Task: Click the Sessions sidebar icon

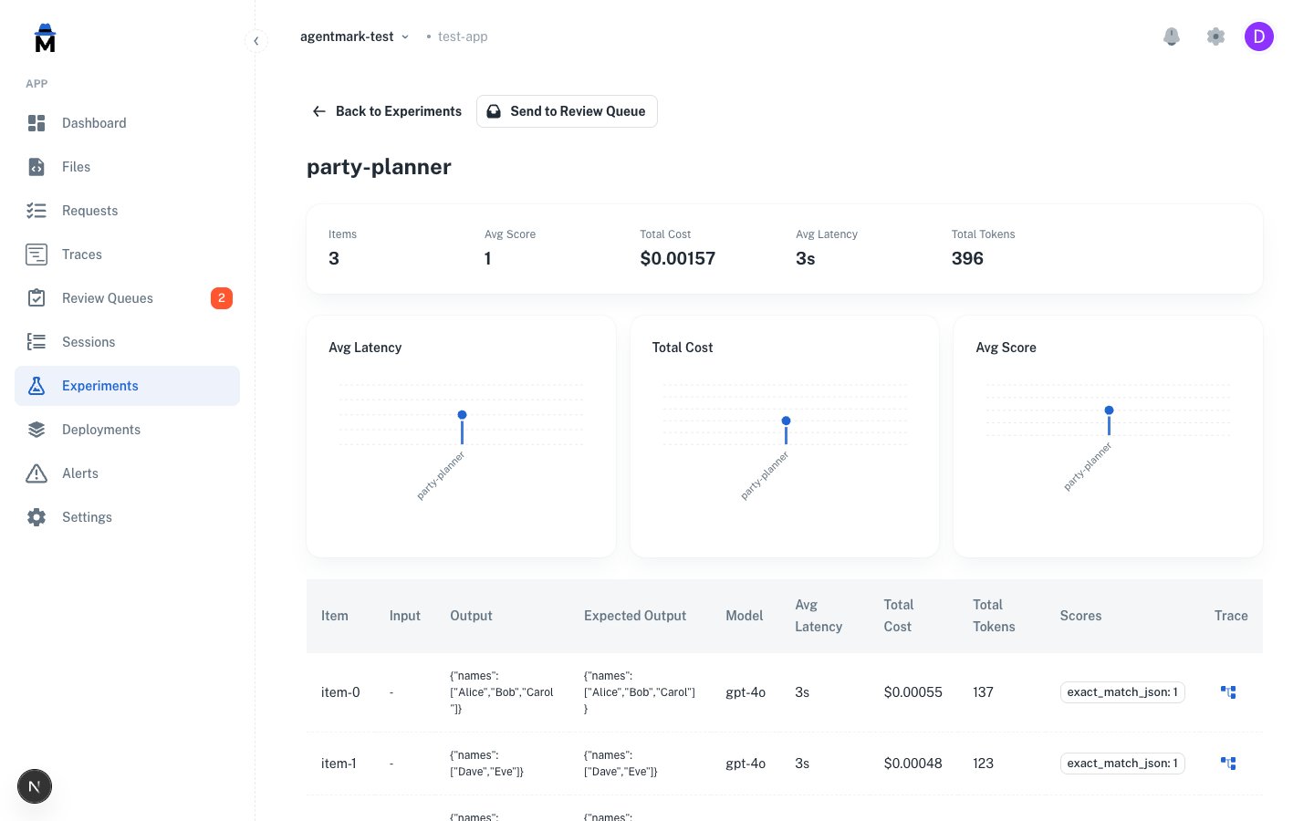Action: (36, 342)
